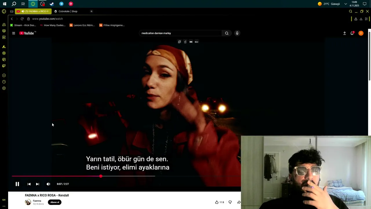Jump to previous video
The height and width of the screenshot is (209, 371).
[x=29, y=184]
